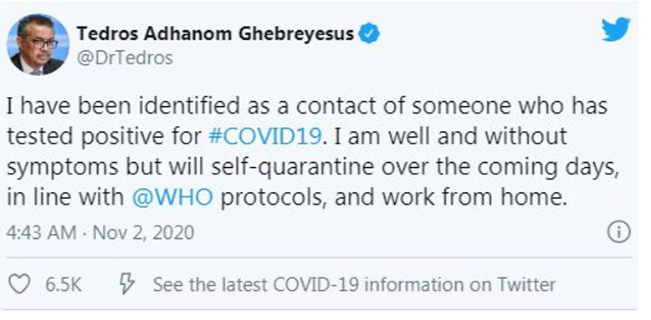
Task: Click the Twitter bird logo
Action: coord(616,29)
